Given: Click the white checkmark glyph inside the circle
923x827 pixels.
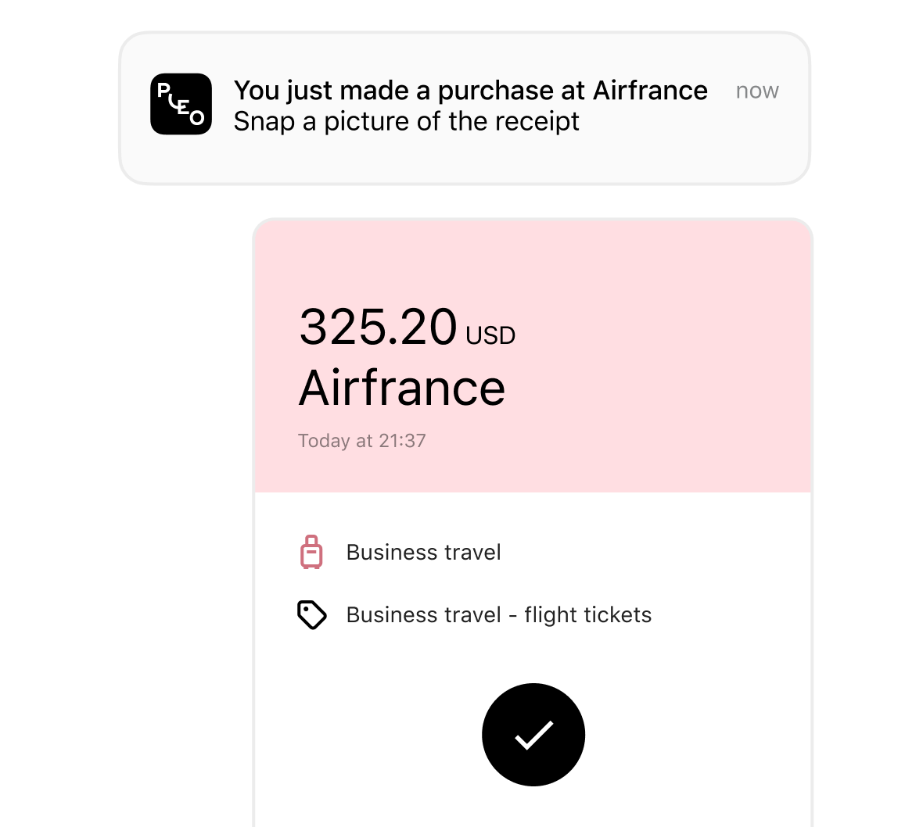Looking at the screenshot, I should [x=533, y=735].
